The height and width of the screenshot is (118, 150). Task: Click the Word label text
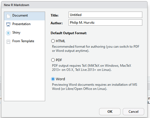60,79
